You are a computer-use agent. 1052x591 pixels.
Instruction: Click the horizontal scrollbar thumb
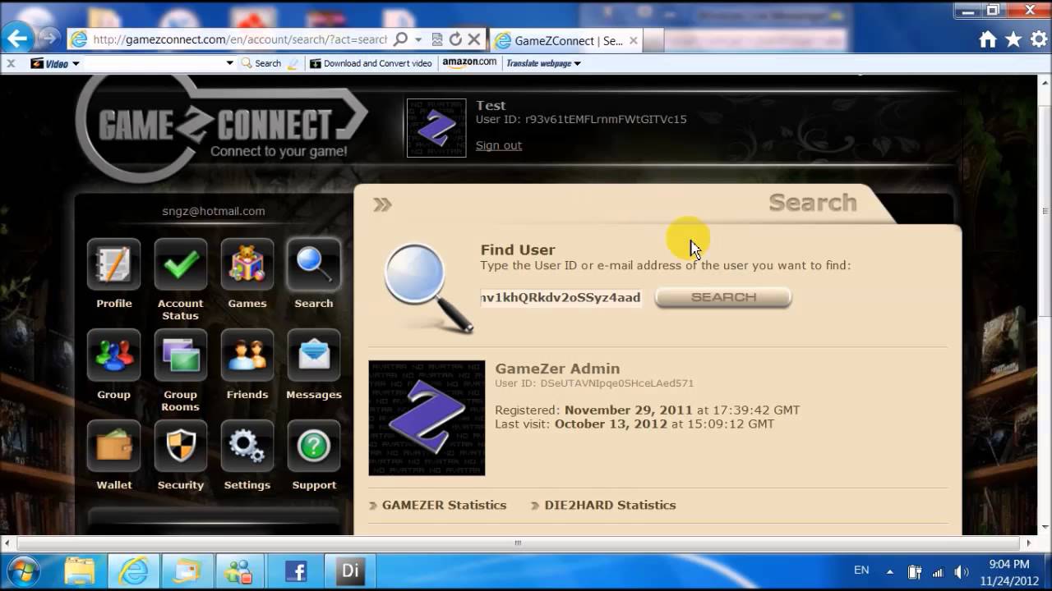point(517,543)
